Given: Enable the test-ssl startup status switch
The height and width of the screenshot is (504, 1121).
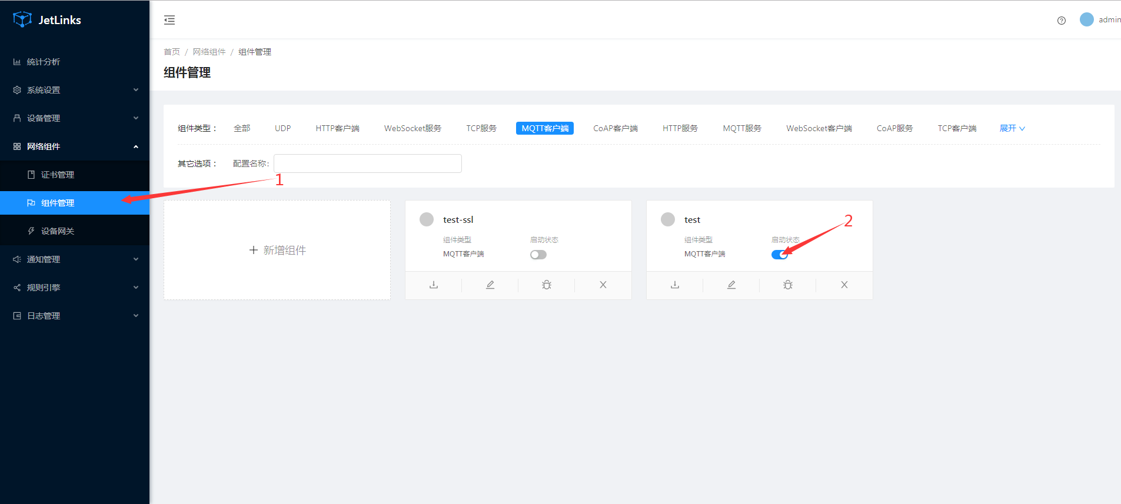Looking at the screenshot, I should coord(538,255).
